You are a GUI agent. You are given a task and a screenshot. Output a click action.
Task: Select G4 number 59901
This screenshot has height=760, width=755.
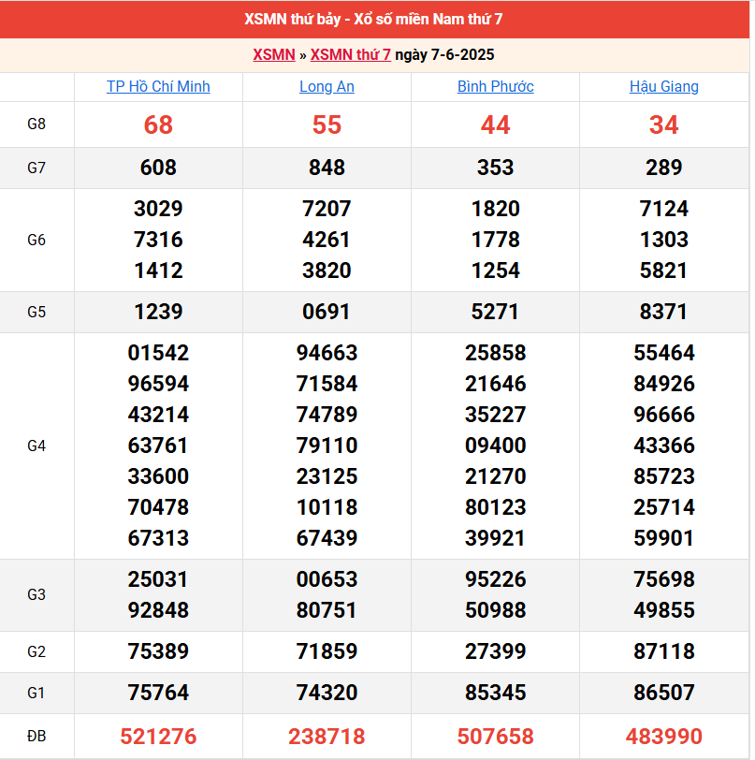pyautogui.click(x=664, y=538)
